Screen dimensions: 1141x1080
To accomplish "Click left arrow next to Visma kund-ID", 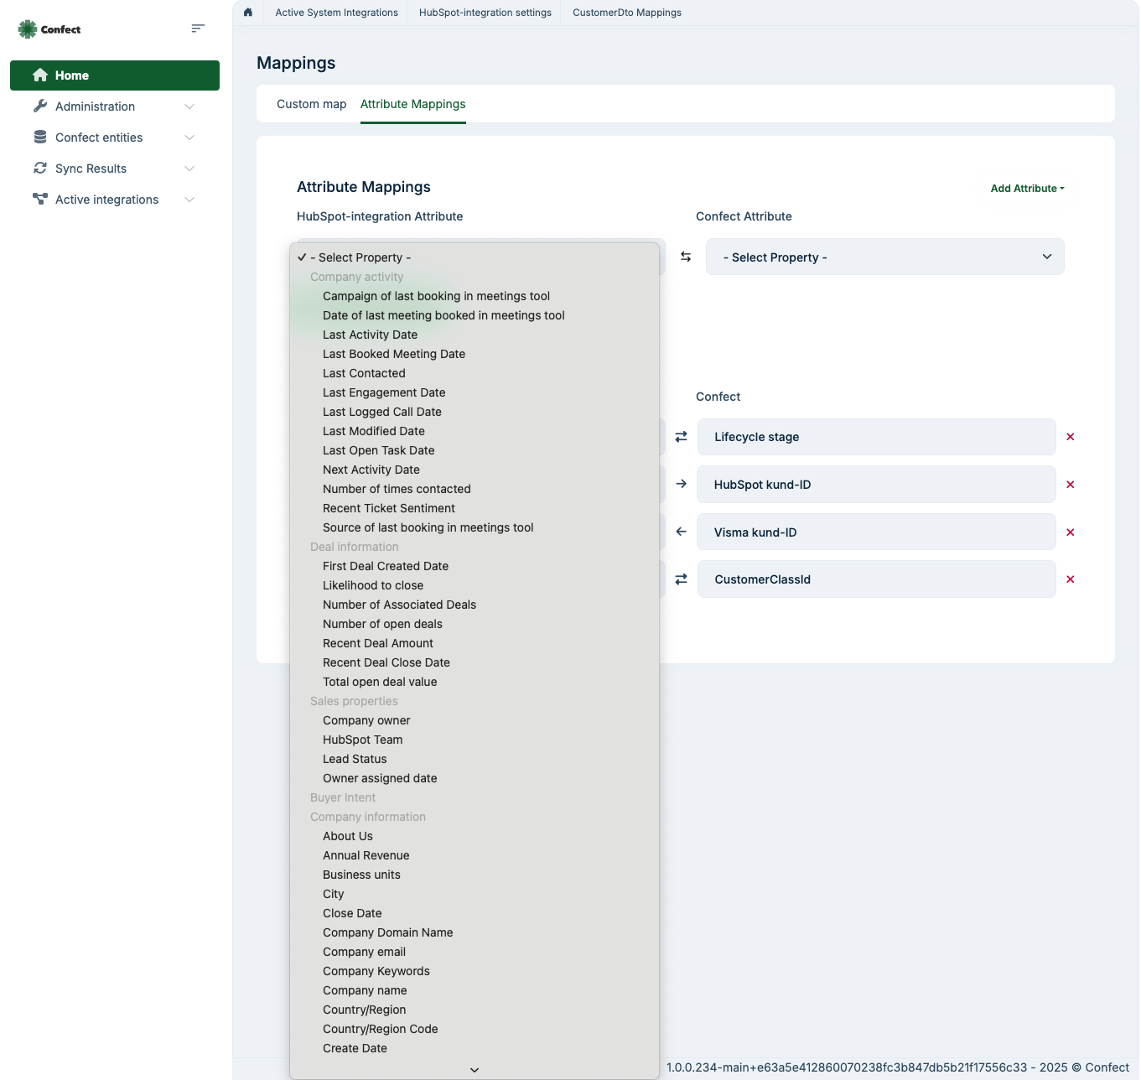I will tap(681, 532).
